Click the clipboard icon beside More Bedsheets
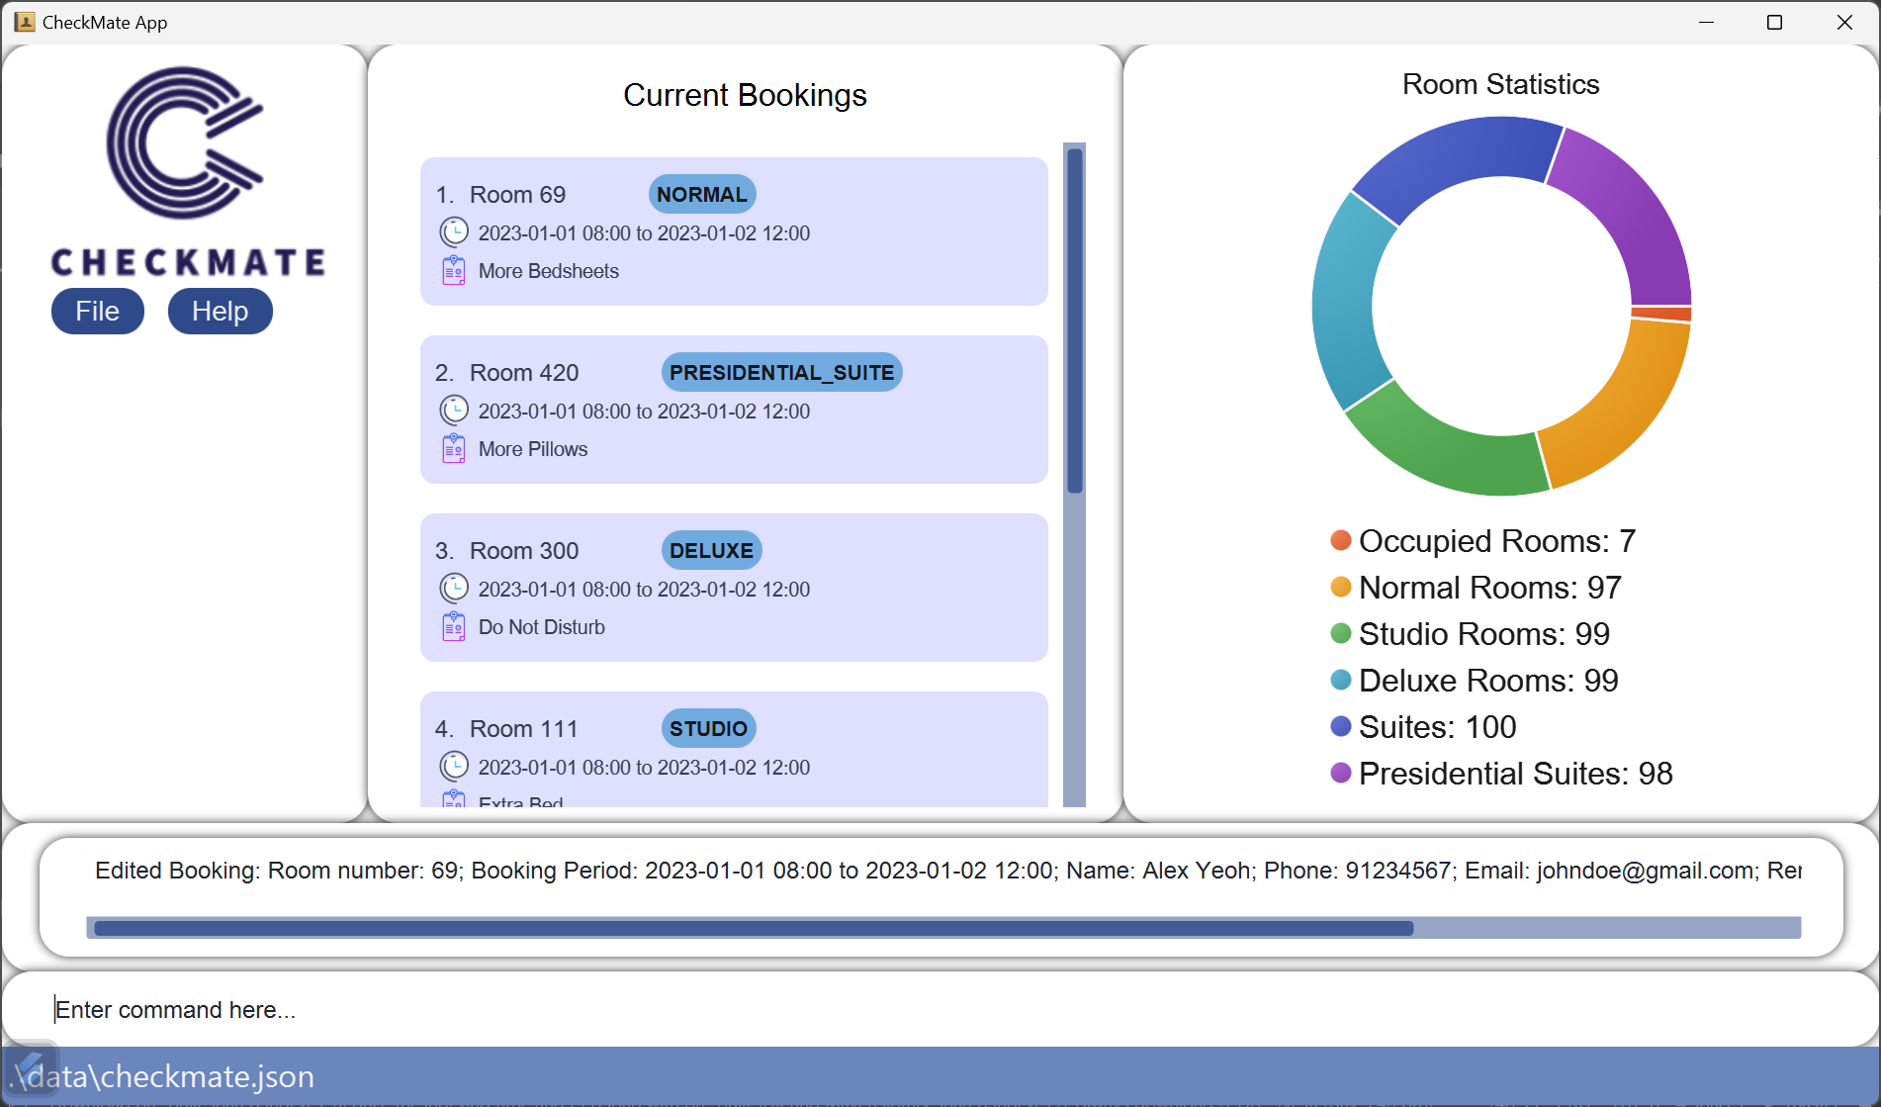Screen dimensions: 1881x1107 [x=454, y=270]
